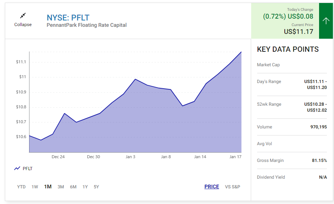The image size is (334, 204).
Task: Click the PFLT legend line icon
Action: pyautogui.click(x=17, y=168)
